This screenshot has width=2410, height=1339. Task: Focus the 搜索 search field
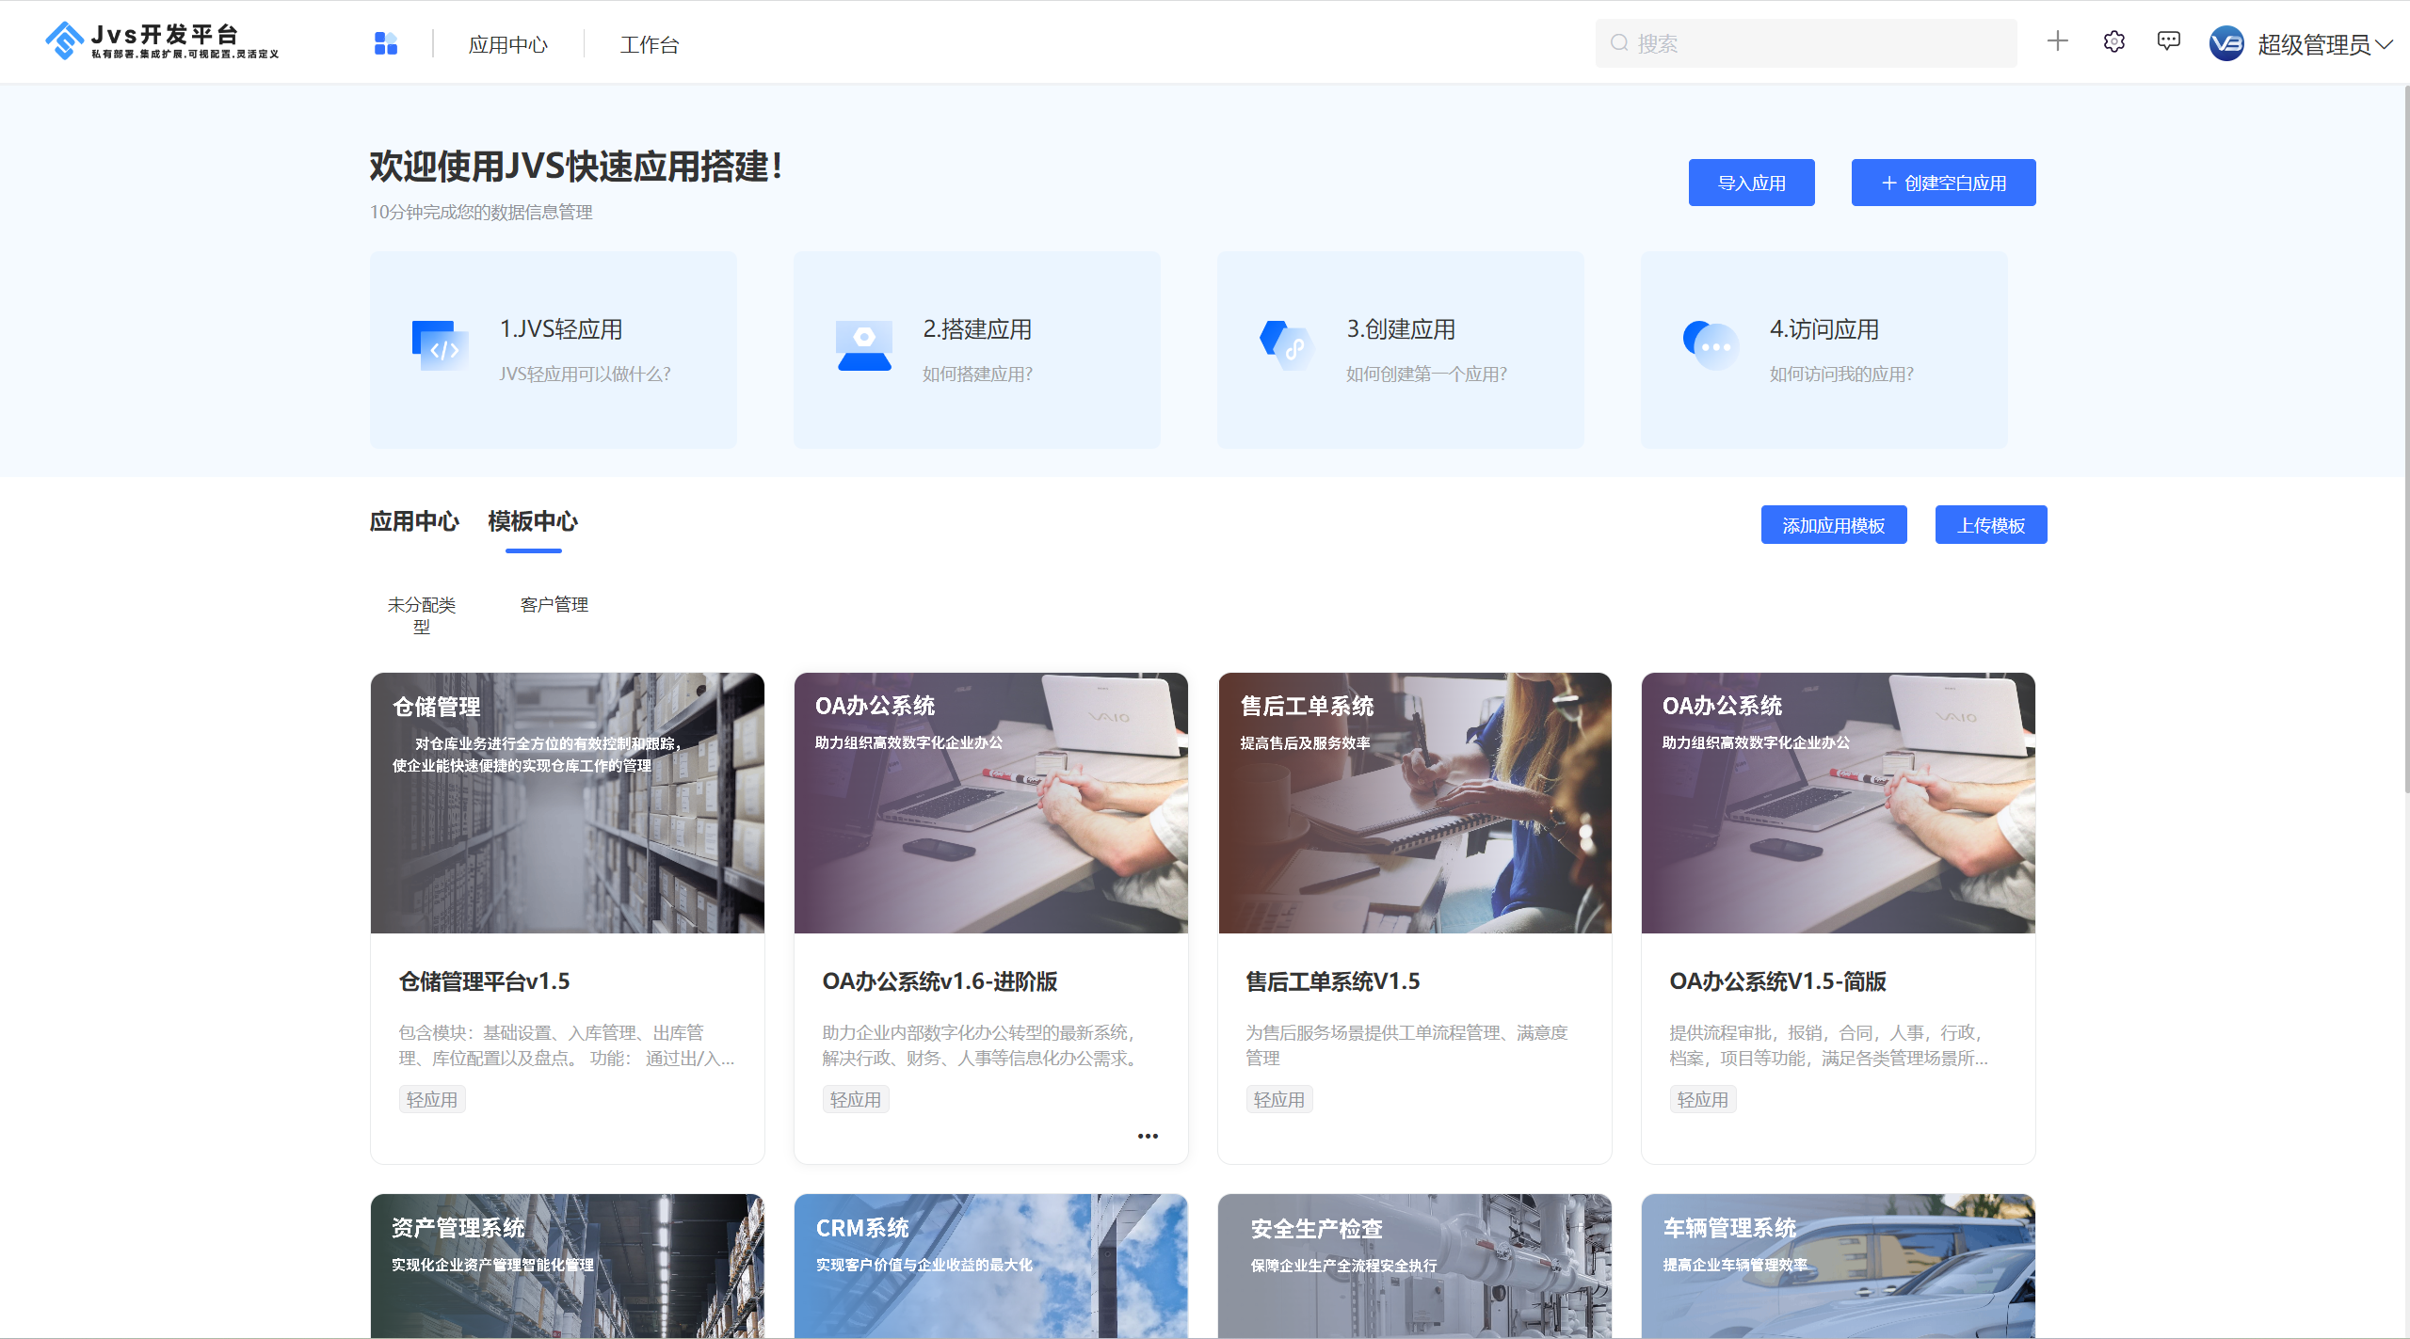pyautogui.click(x=1806, y=43)
